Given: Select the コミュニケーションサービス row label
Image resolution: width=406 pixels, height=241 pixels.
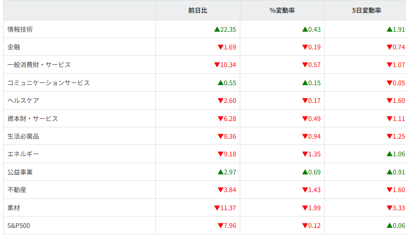Looking at the screenshot, I should tap(49, 83).
